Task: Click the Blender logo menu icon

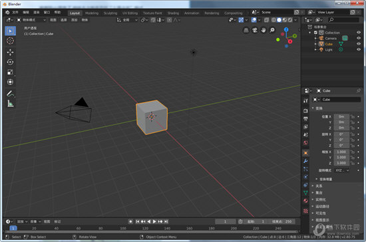Action: pyautogui.click(x=7, y=13)
